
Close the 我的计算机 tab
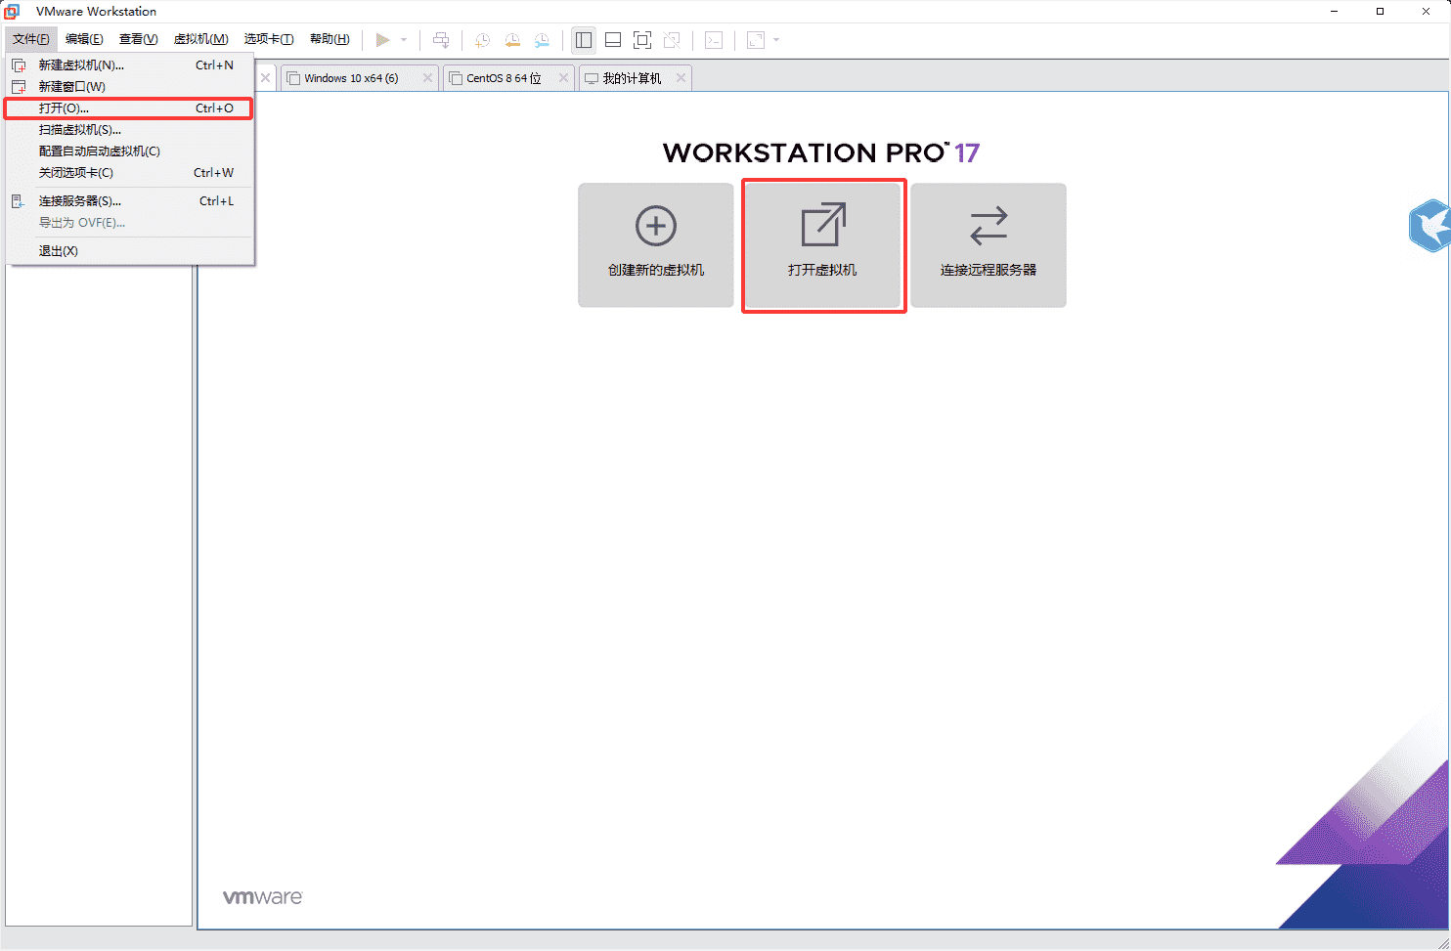[681, 78]
